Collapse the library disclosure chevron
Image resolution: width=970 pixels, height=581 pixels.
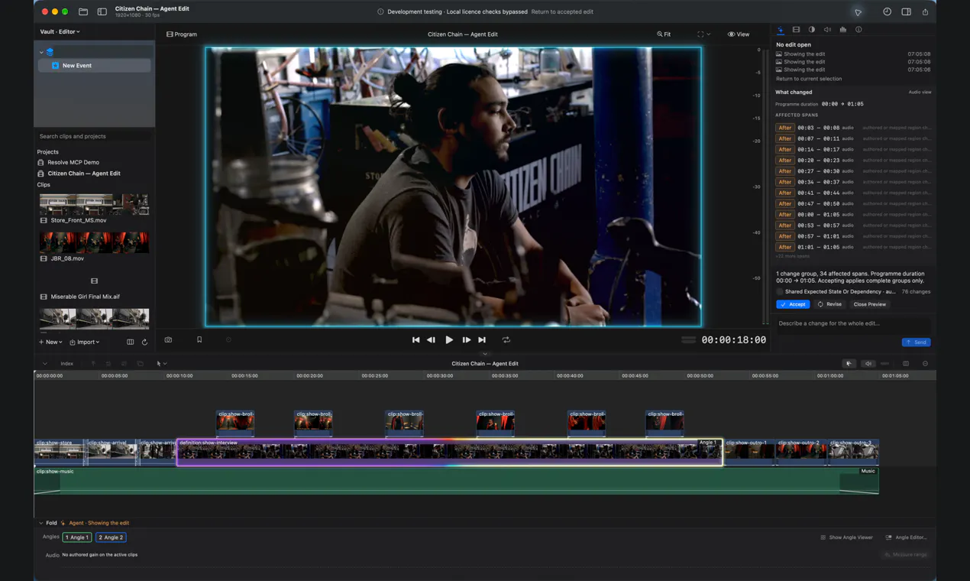41,52
